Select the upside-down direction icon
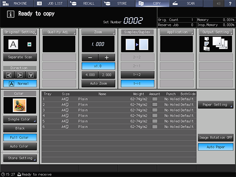 [31, 75]
